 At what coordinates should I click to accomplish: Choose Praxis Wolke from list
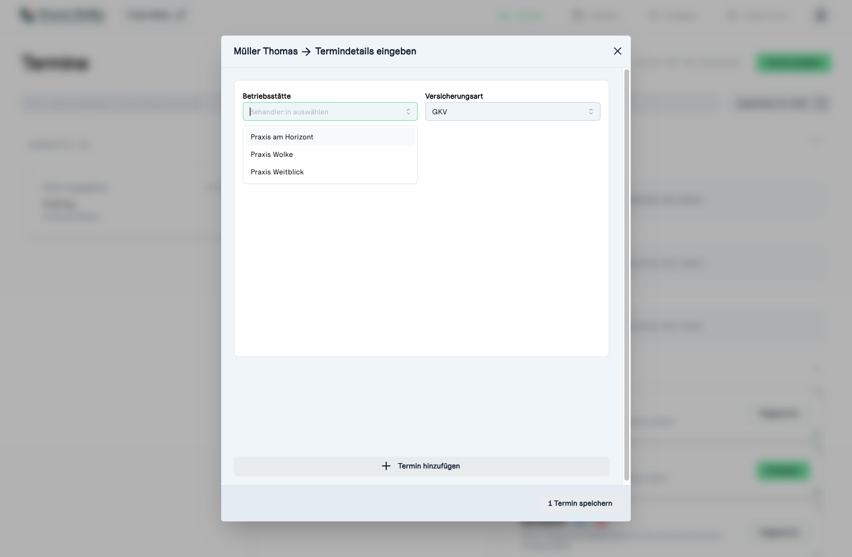pos(330,155)
